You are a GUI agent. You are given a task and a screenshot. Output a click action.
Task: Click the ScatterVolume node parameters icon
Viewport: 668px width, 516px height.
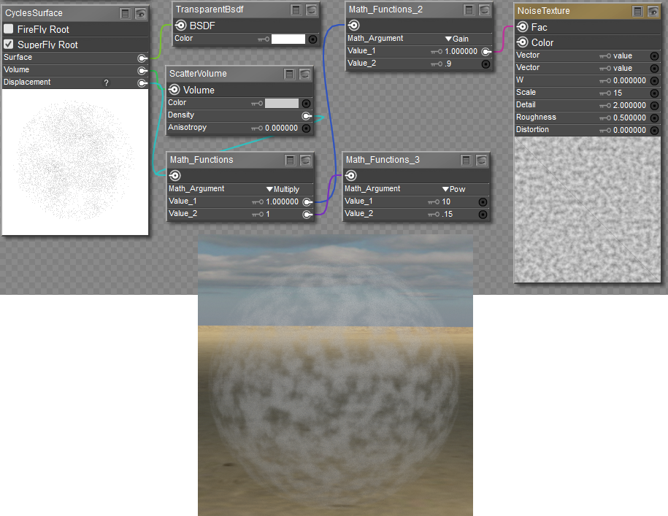tap(290, 74)
